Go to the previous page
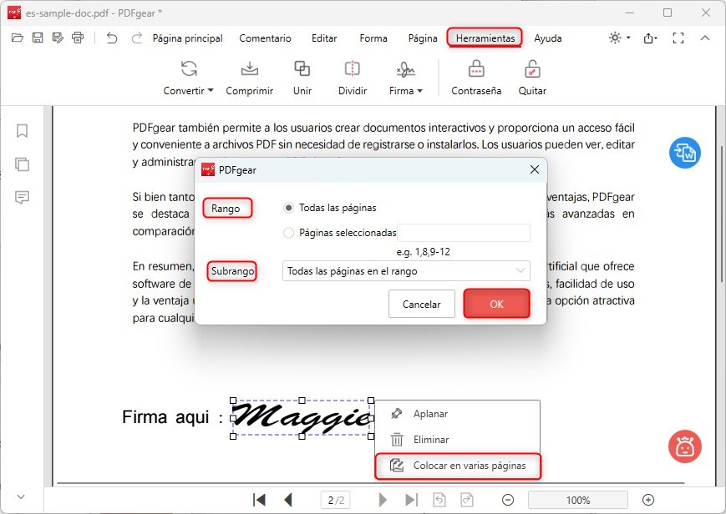This screenshot has width=726, height=514. 288,500
